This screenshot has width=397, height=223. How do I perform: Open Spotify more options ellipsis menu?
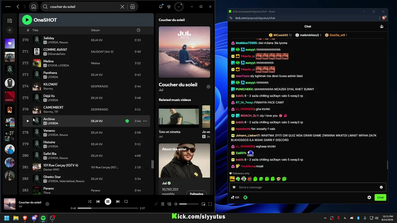coord(8,7)
